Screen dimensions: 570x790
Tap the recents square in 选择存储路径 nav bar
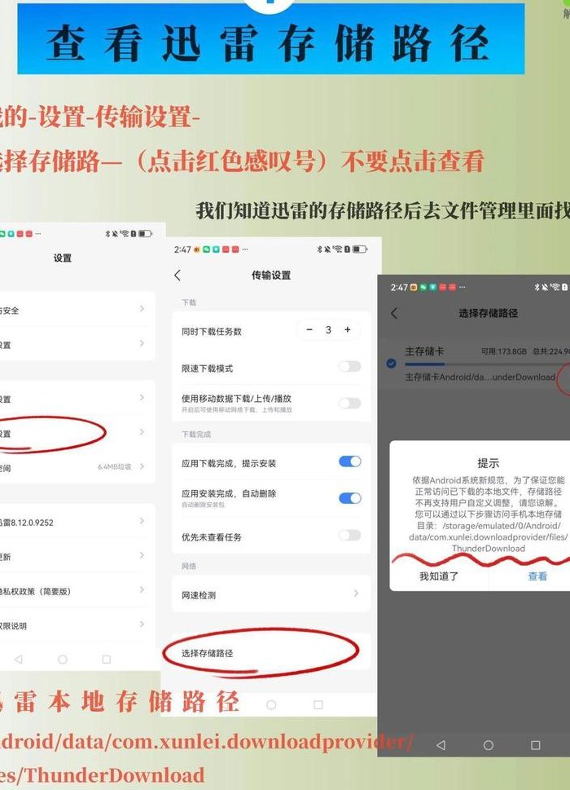[x=535, y=744]
